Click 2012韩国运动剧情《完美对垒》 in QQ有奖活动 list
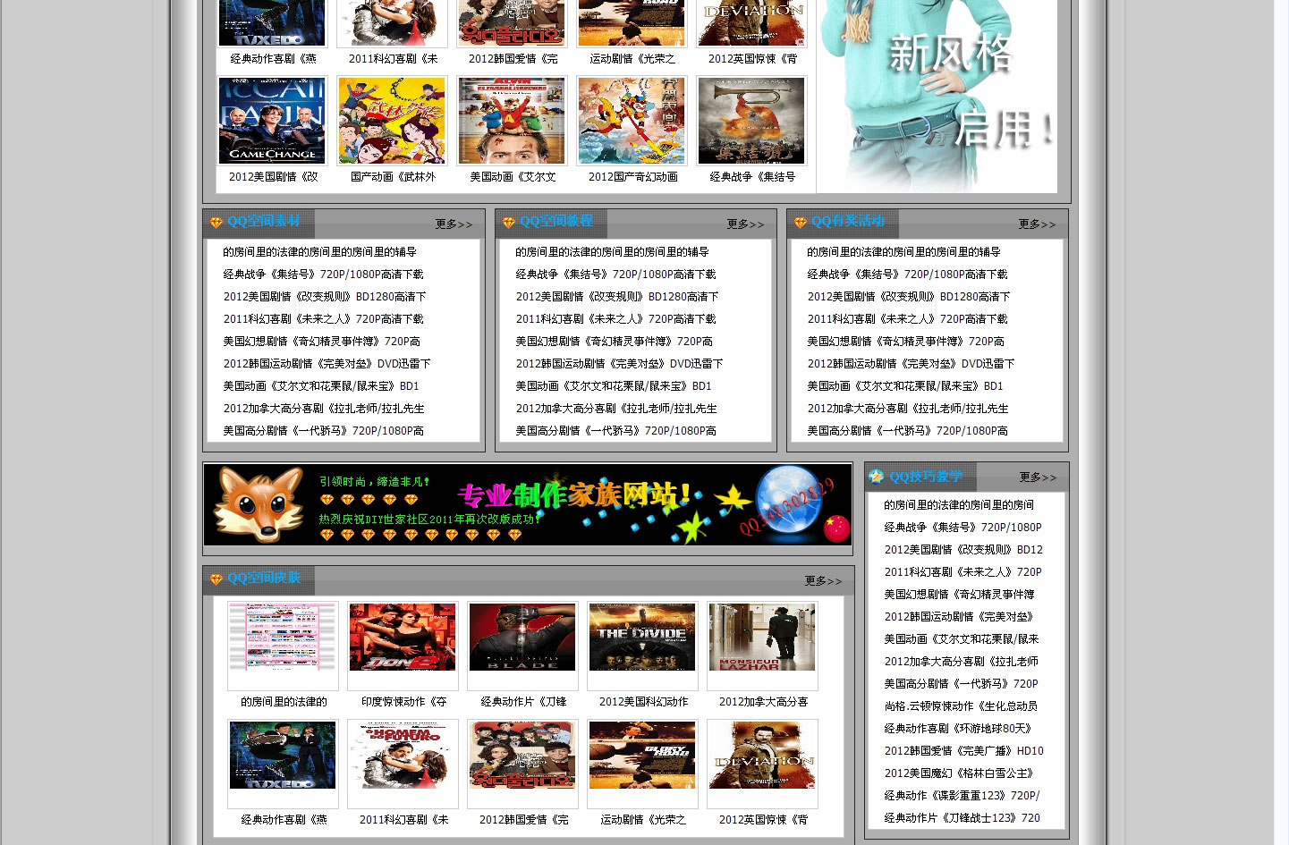Viewport: 1289px width, 845px height. coord(911,364)
